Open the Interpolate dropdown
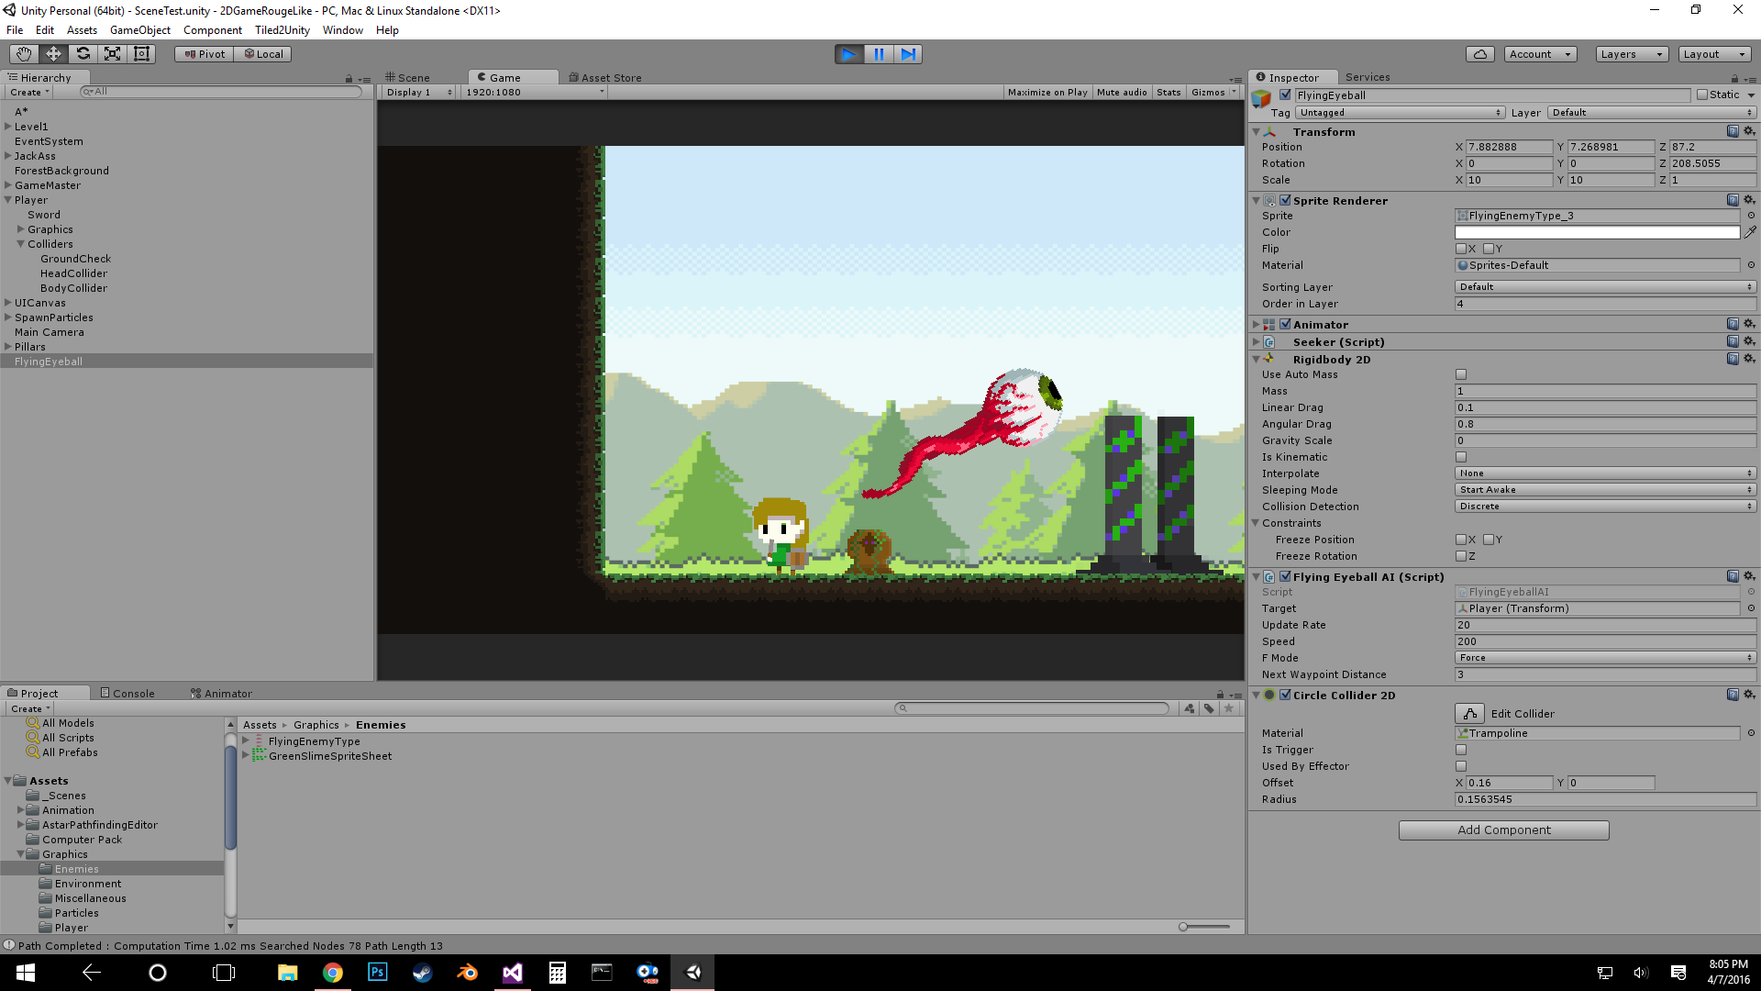Image resolution: width=1761 pixels, height=991 pixels. 1605,473
